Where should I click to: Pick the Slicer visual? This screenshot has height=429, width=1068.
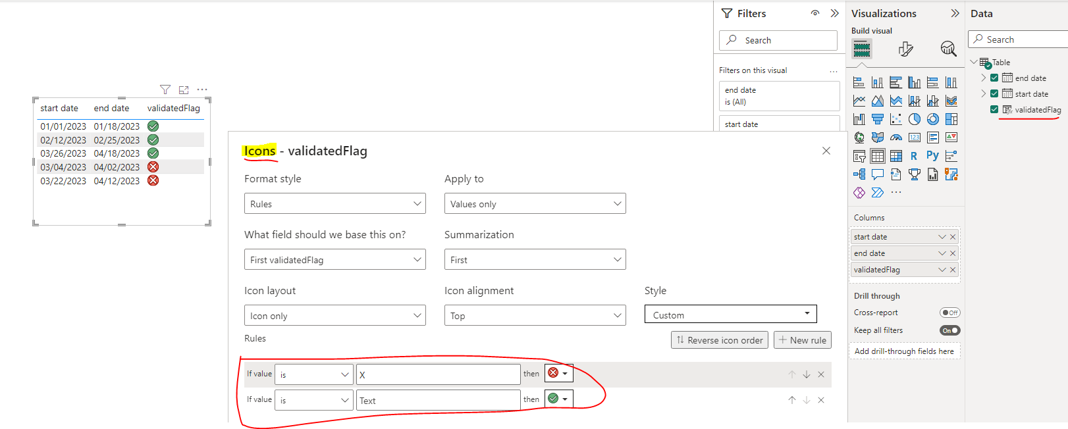[859, 156]
